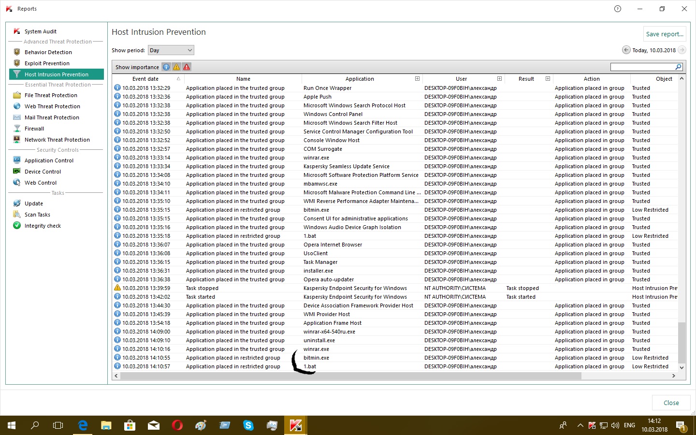Screen dimensions: 696x435
Task: Expand the Application column filter
Action: (x=417, y=78)
